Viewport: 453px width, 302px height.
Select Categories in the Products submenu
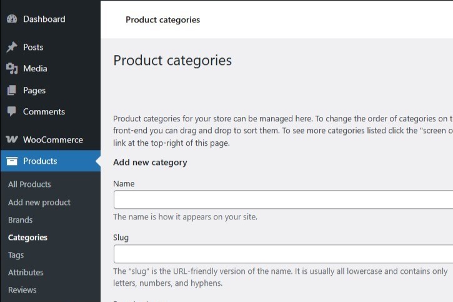click(x=27, y=238)
